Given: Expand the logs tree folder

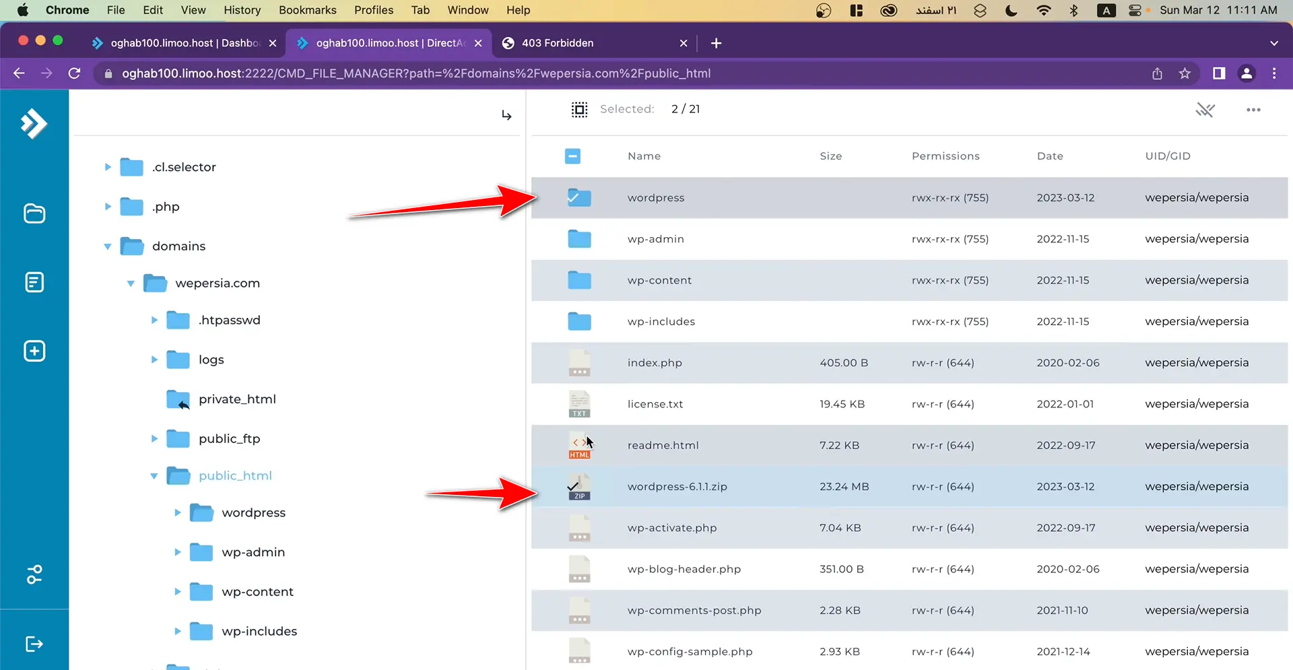Looking at the screenshot, I should coord(154,360).
